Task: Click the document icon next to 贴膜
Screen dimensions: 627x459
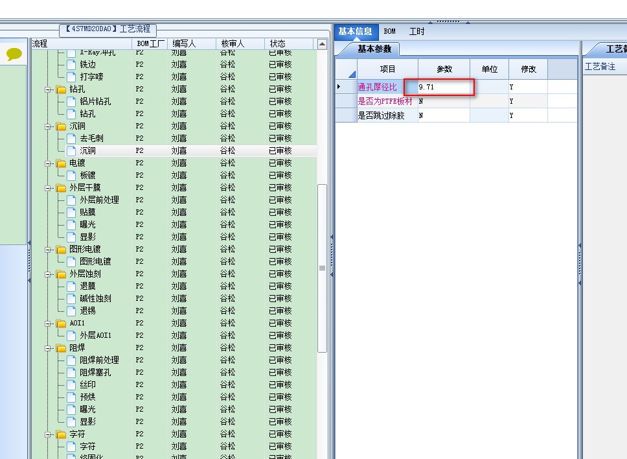Action: [71, 213]
